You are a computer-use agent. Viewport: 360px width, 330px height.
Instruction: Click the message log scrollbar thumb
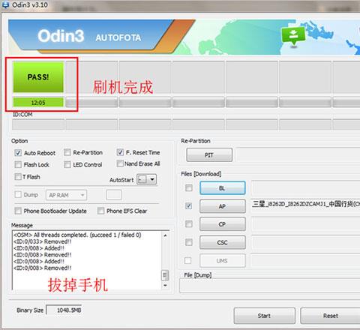(165, 275)
